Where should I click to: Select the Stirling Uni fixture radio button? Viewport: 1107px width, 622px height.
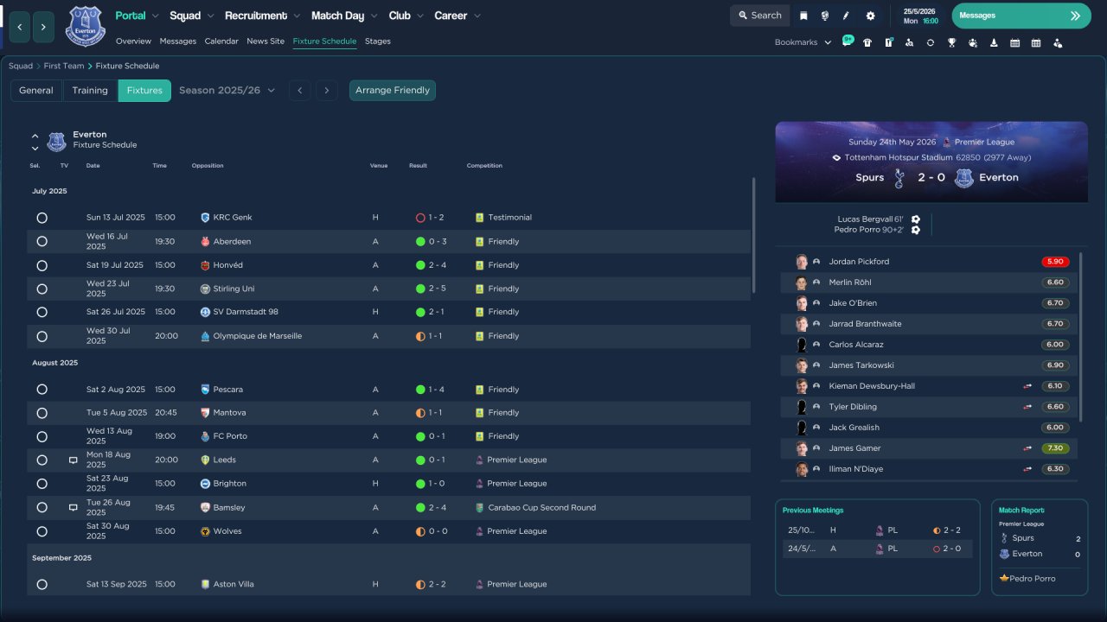click(42, 289)
